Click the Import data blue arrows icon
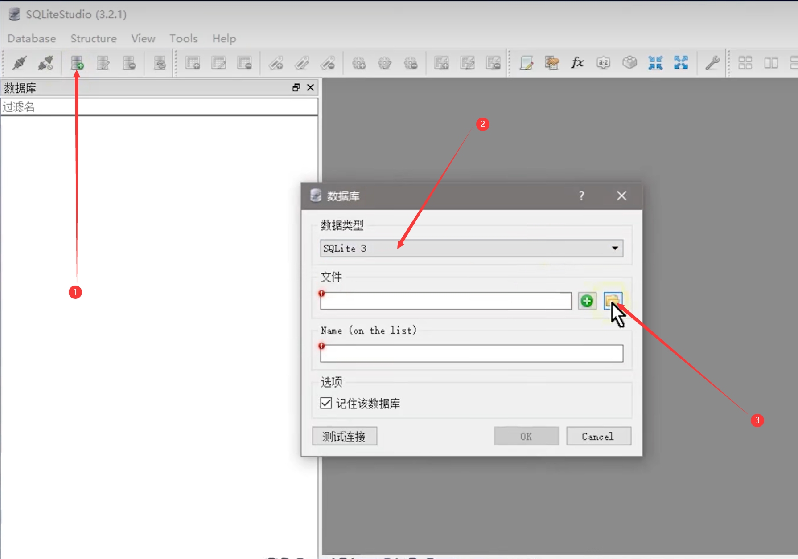 655,63
